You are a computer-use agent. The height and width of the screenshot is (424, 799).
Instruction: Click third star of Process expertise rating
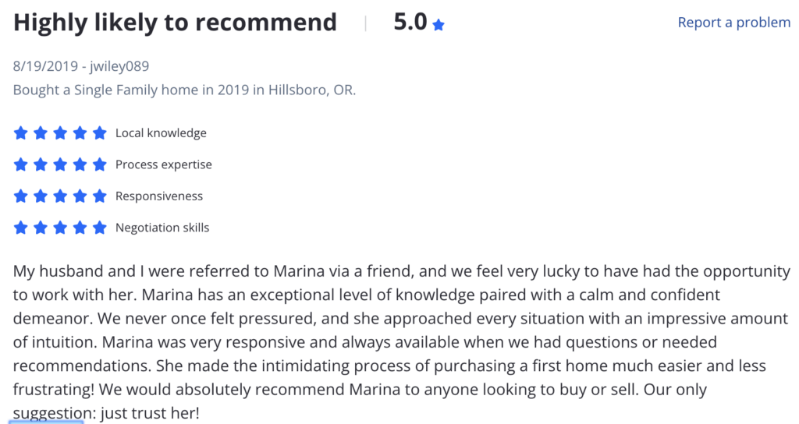click(x=60, y=164)
